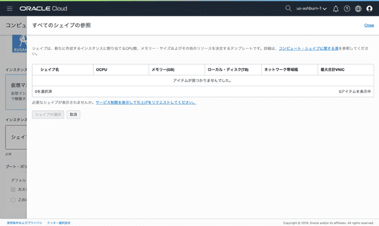Click the 0アイテムを表示中 count text
The height and width of the screenshot is (226, 379).
click(355, 92)
